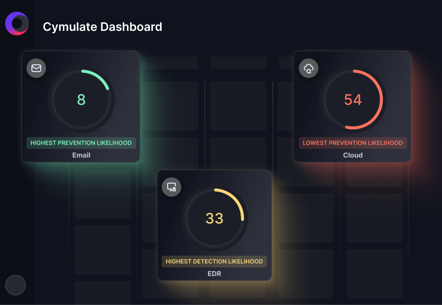Click the score value 33

[214, 218]
